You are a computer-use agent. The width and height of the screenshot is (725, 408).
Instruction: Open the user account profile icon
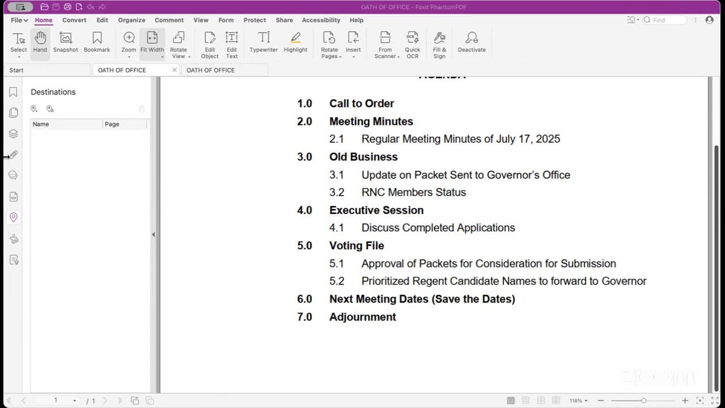pos(709,20)
